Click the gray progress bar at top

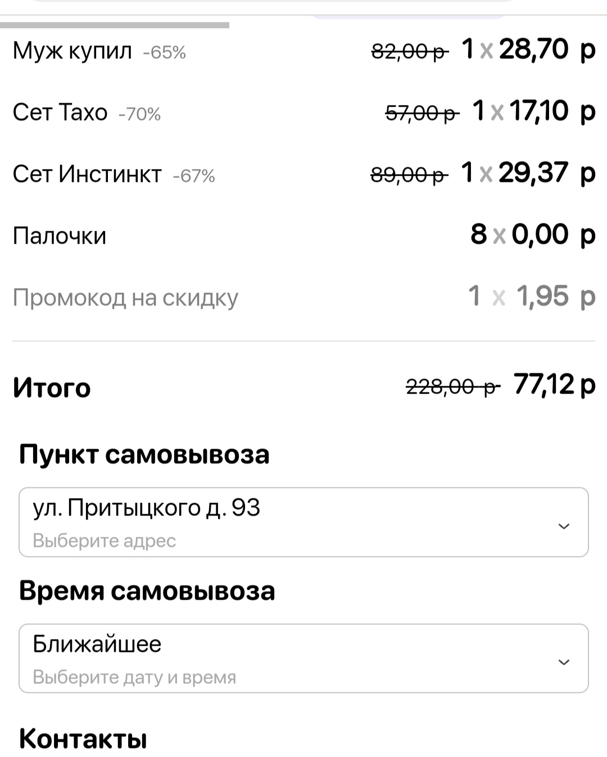tap(115, 25)
